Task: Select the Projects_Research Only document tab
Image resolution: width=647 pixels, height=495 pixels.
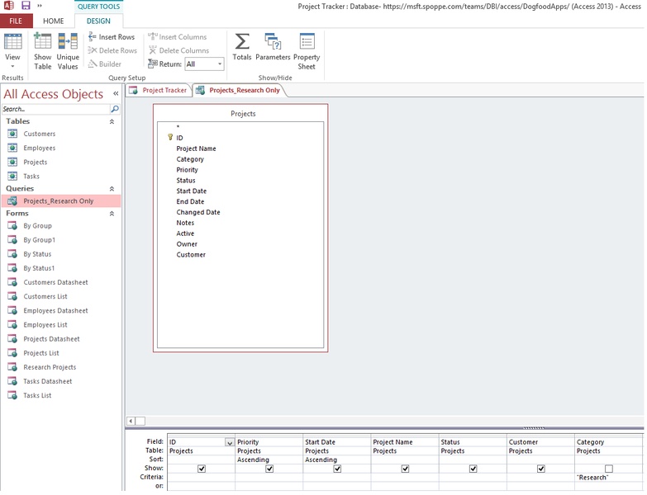Action: coord(240,90)
